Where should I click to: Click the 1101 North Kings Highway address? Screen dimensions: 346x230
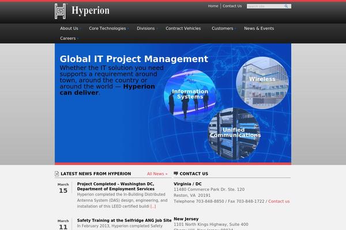coord(211,224)
